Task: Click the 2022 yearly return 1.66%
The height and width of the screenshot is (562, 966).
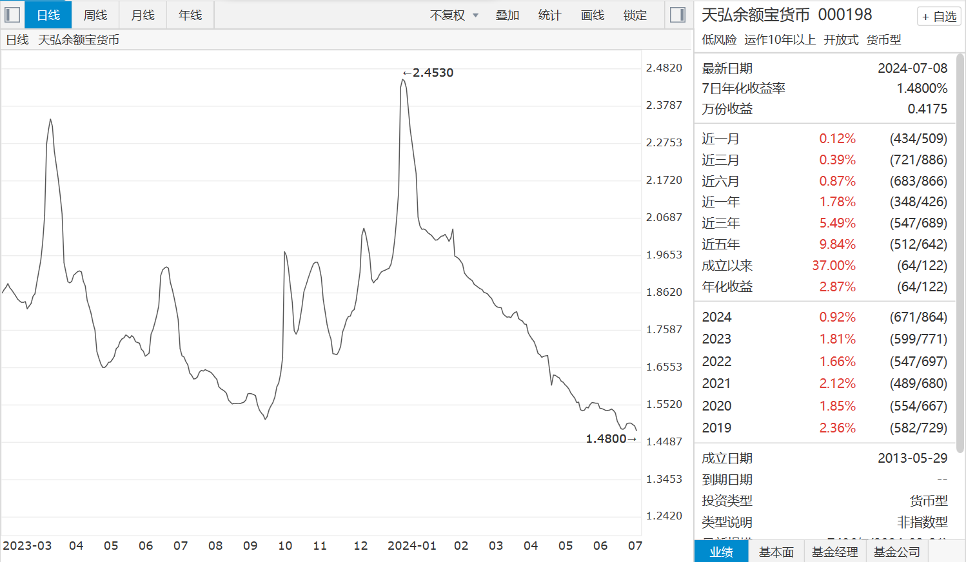Action: pos(837,362)
